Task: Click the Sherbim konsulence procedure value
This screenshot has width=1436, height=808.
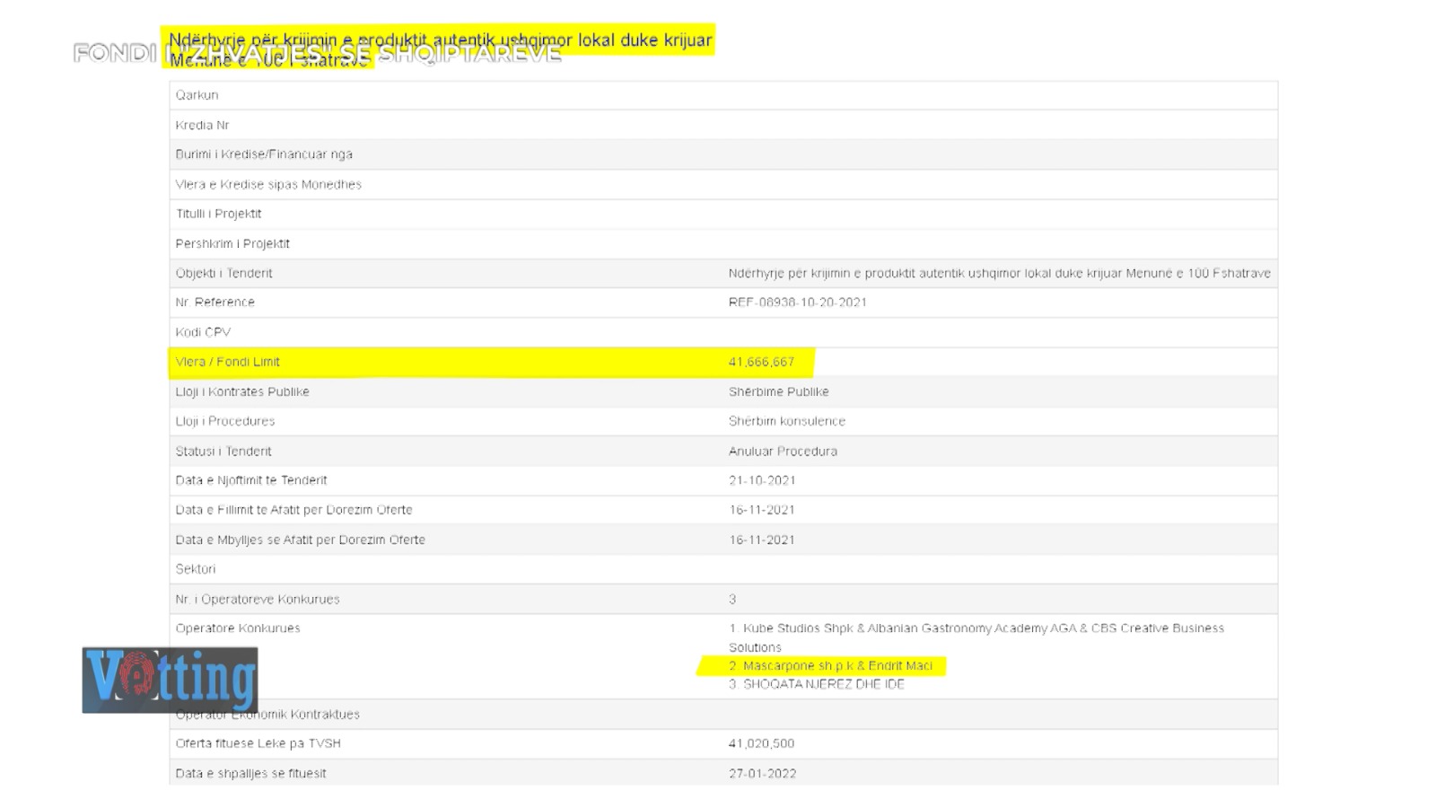Action: (x=786, y=421)
